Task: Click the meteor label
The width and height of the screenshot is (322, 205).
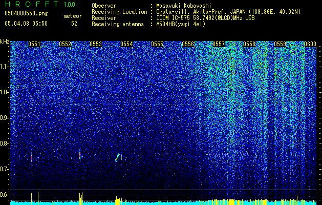Action: point(73,16)
